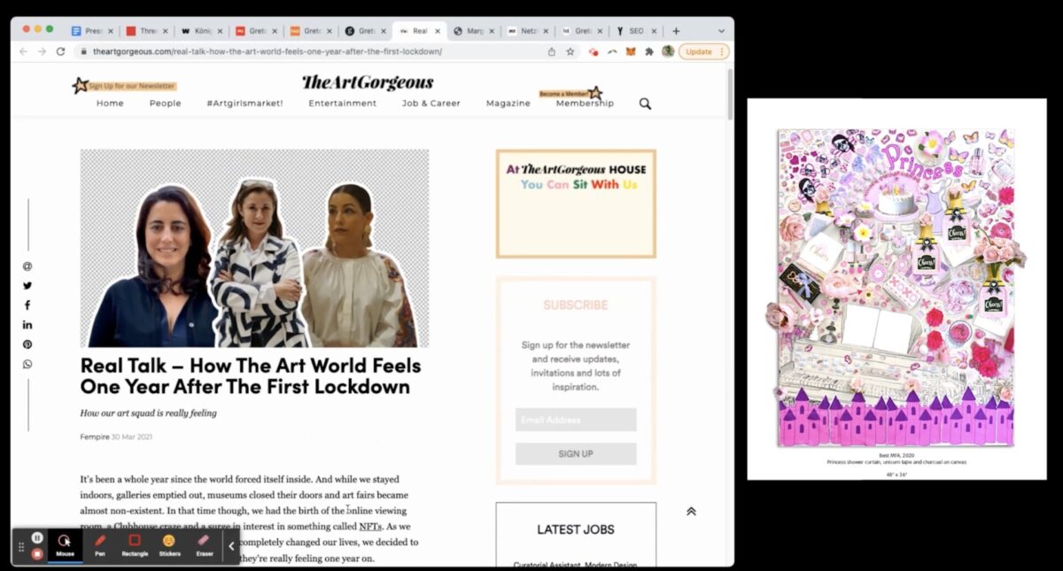Click the article title 'Real Talk' heading

tap(251, 376)
